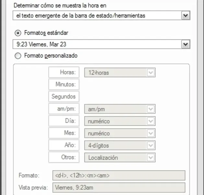Expand the Mes numérico dropdown
The height and width of the screenshot is (195, 204).
[151, 133]
